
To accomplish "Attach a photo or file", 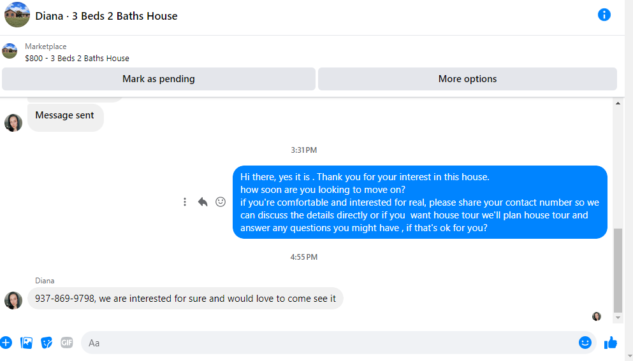I will [x=27, y=343].
